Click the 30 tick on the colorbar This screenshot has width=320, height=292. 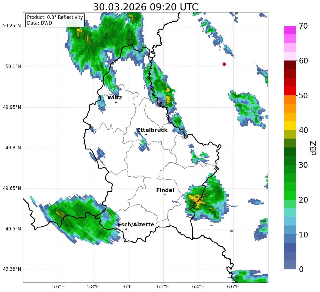pyautogui.click(x=303, y=165)
